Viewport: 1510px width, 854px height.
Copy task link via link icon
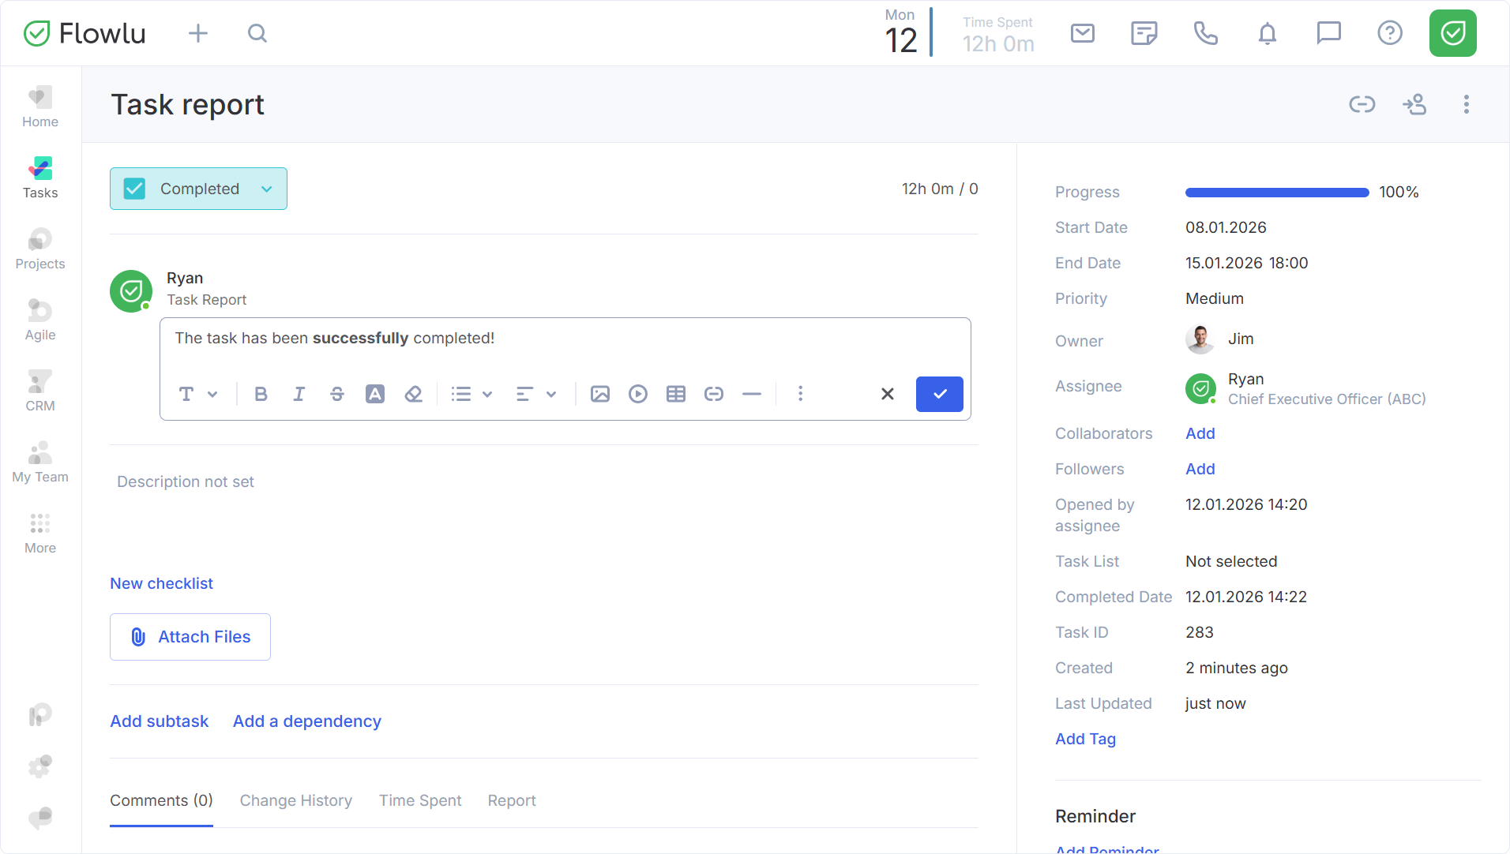(1362, 104)
